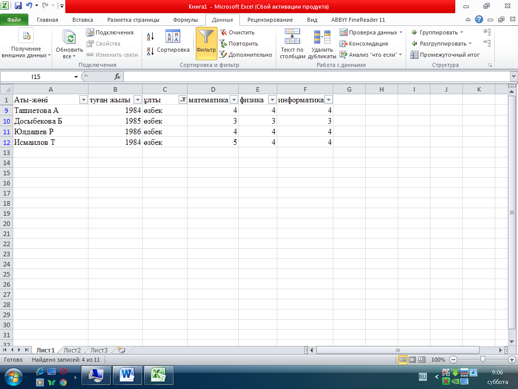Image resolution: width=518 pixels, height=389 pixels.
Task: Save the workbook with the floppy icon
Action: coord(18,6)
